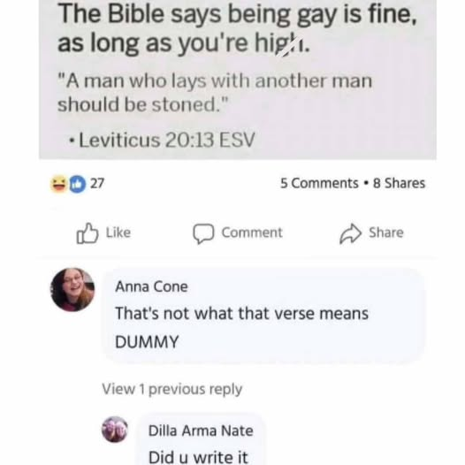Screen dimensions: 465x465
Task: Open Dilla Arma Nate's profile picture
Action: 115,430
